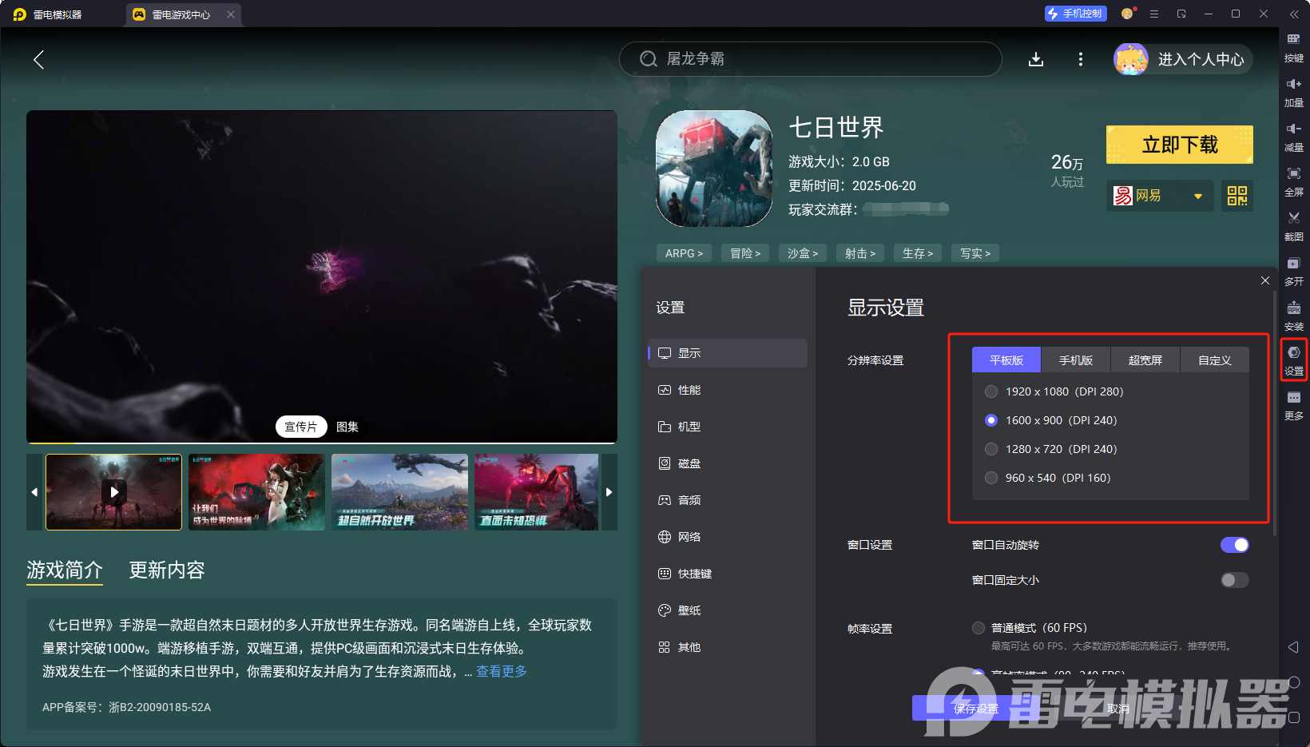Expand the three-dot more options menu
This screenshot has width=1310, height=747.
[x=1080, y=59]
